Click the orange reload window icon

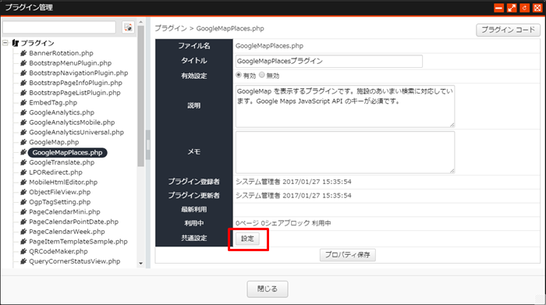[x=524, y=8]
